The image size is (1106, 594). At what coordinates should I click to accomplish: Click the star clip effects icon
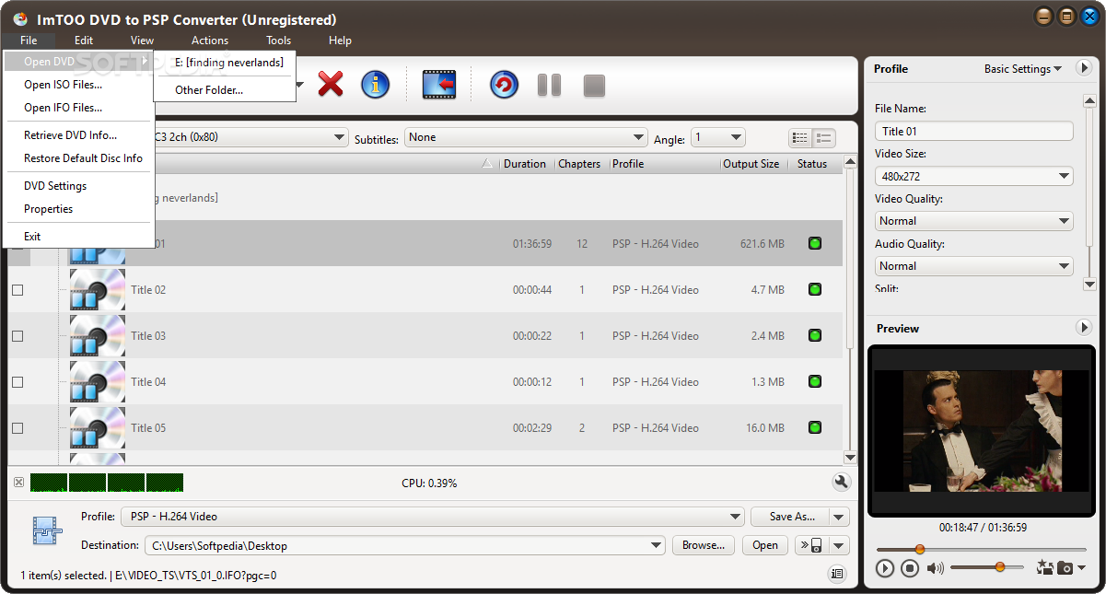pos(1044,567)
